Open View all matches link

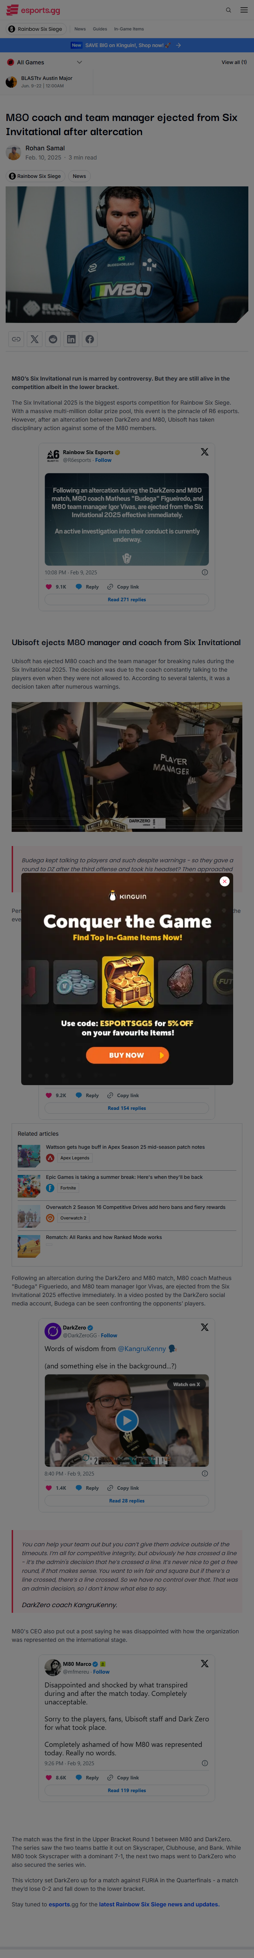pos(234,62)
